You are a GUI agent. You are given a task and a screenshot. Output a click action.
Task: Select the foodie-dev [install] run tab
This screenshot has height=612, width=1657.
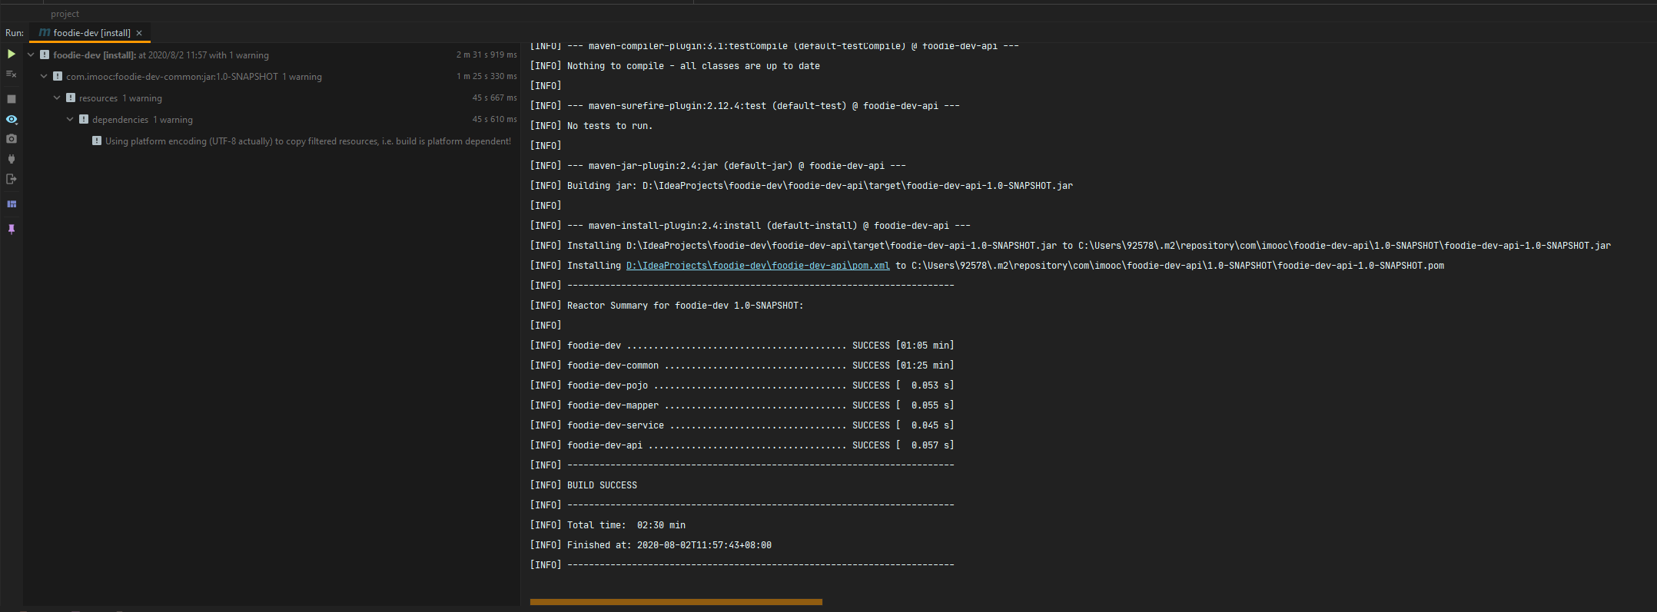point(91,33)
